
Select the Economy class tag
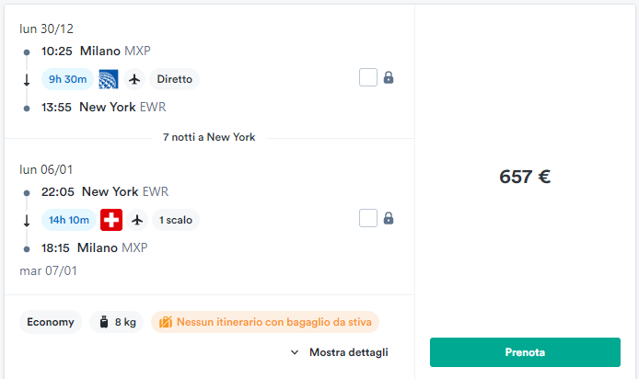click(51, 322)
